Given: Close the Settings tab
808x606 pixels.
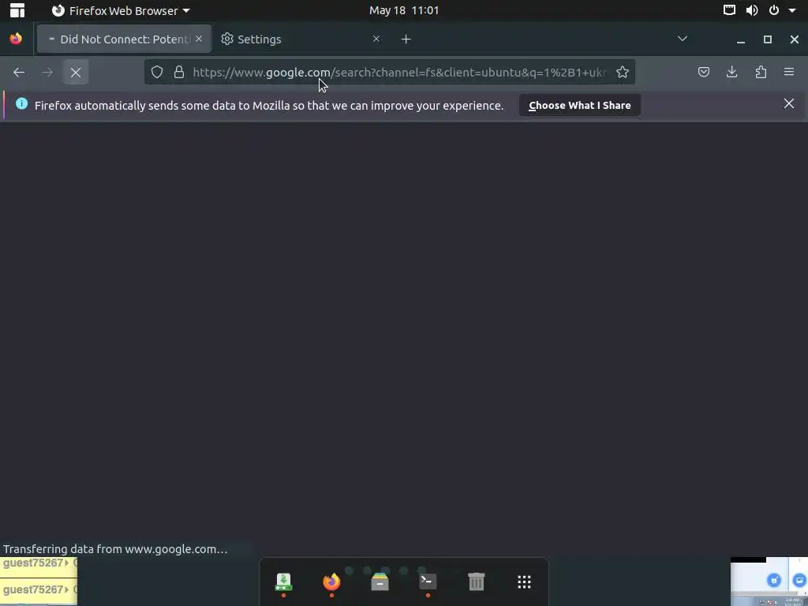Looking at the screenshot, I should (x=376, y=39).
